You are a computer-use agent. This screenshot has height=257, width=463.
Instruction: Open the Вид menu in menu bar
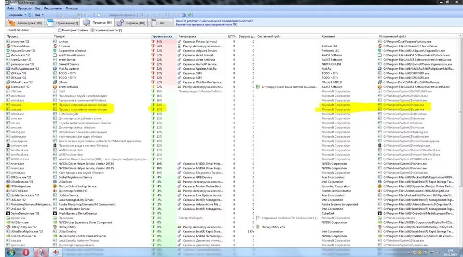point(38,8)
